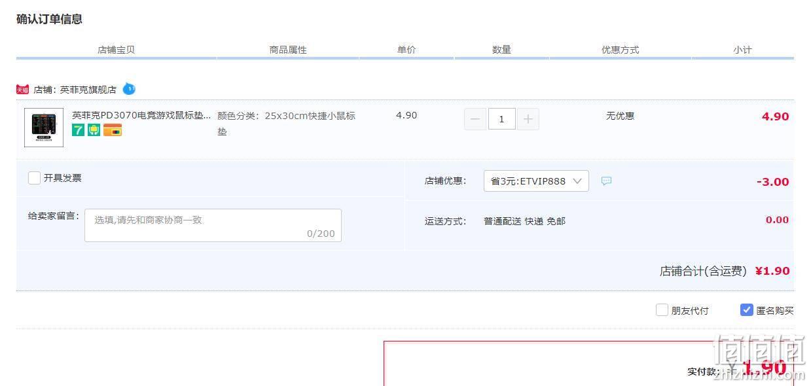
Task: Decrease quantity with the minus button
Action: coord(475,119)
